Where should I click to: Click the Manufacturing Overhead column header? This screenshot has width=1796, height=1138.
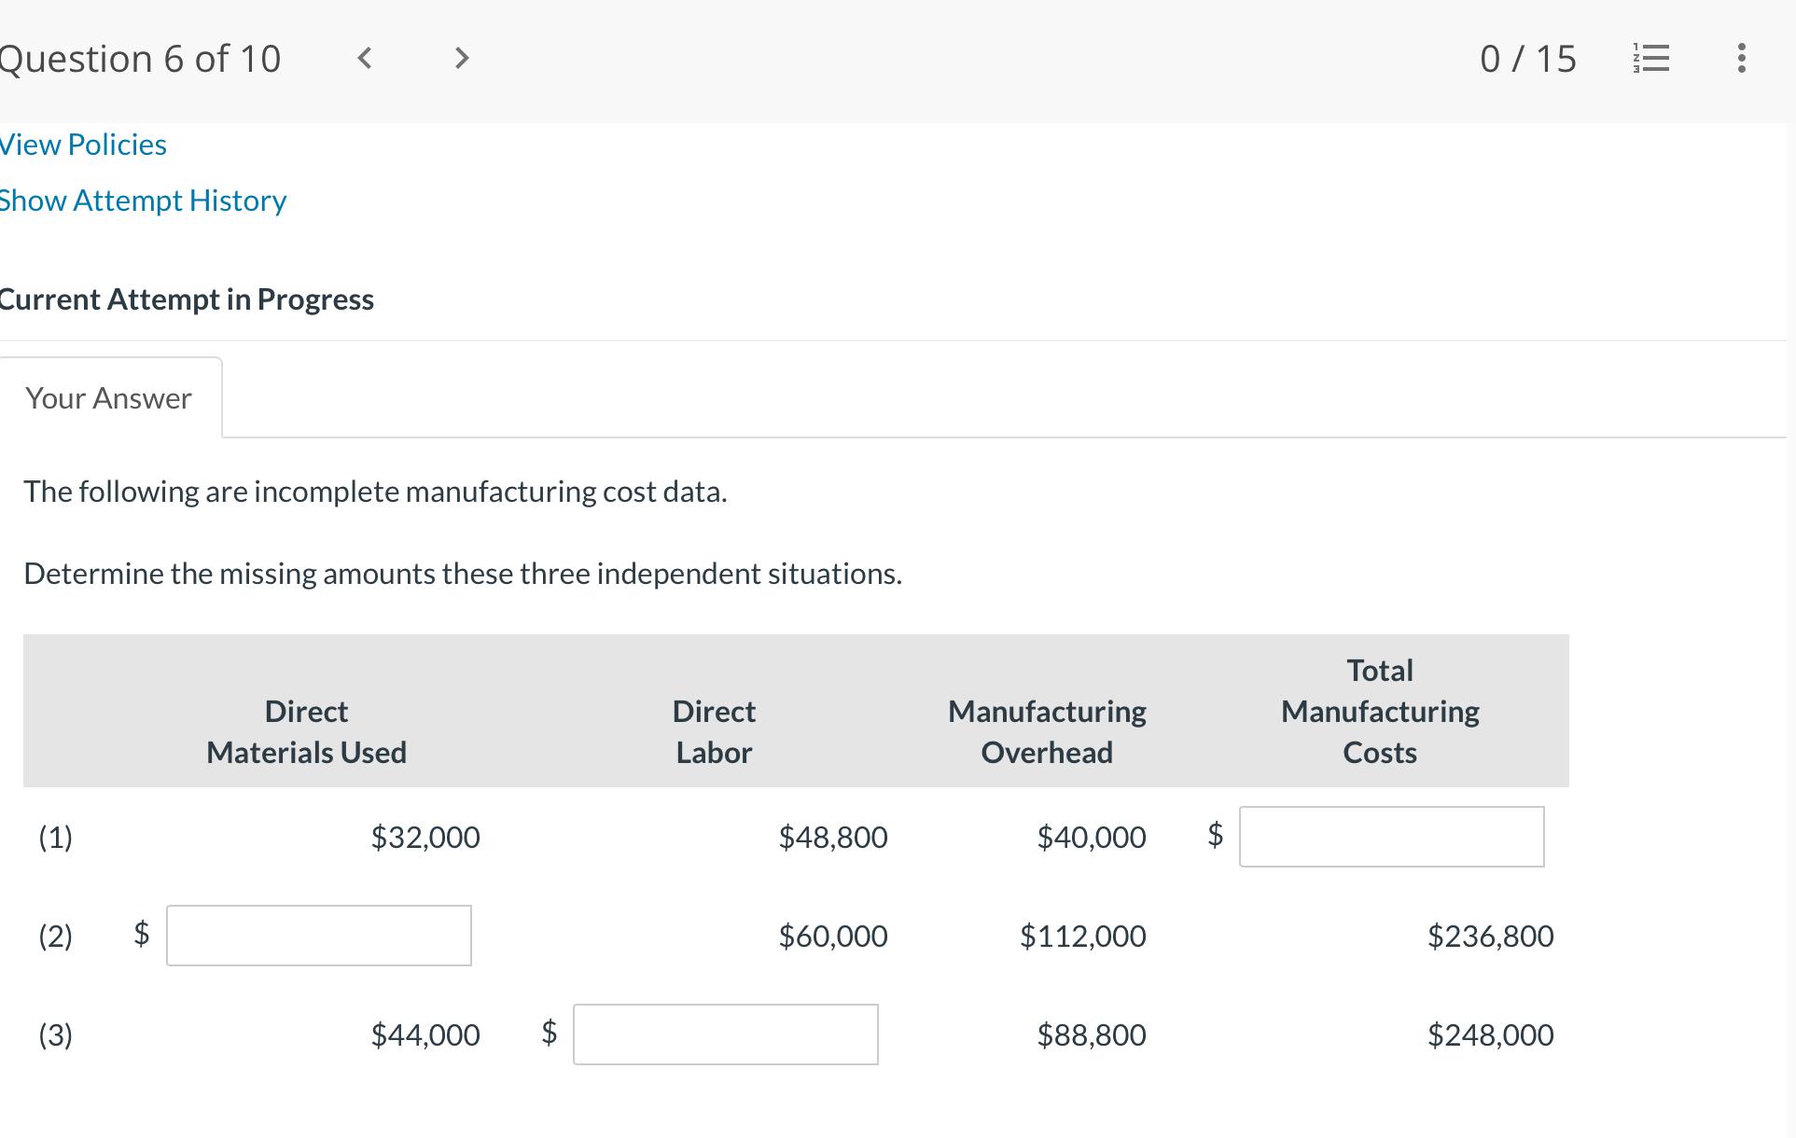click(x=1047, y=732)
